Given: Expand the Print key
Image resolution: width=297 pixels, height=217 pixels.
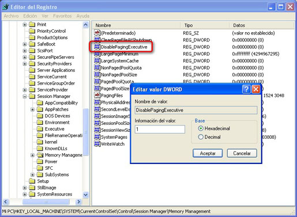Looking at the screenshot, I should click(25, 25).
